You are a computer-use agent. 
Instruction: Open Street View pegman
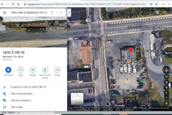pyautogui.click(x=166, y=103)
